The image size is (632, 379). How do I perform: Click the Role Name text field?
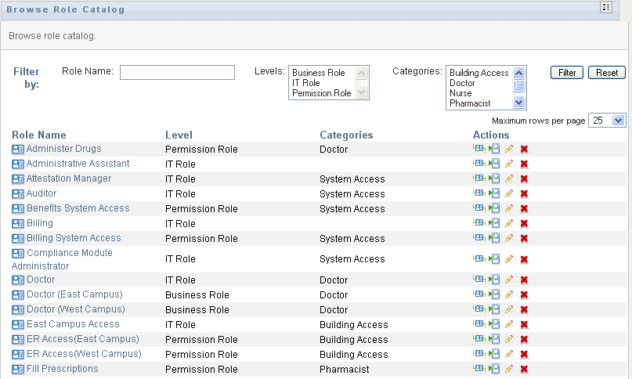pos(177,72)
